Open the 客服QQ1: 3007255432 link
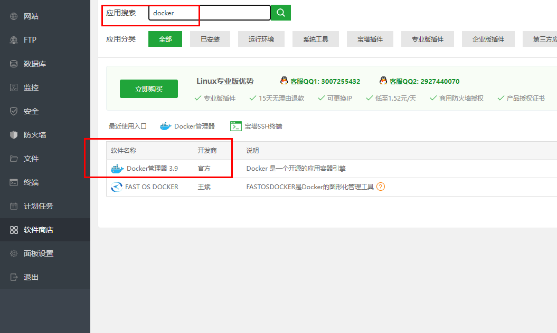 point(325,81)
